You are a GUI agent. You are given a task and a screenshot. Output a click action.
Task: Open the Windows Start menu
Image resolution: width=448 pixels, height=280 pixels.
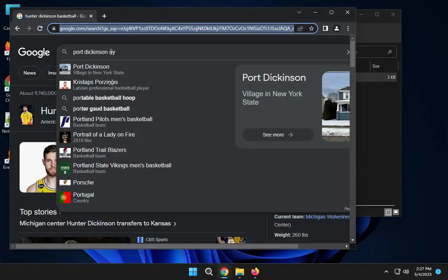coord(193,272)
